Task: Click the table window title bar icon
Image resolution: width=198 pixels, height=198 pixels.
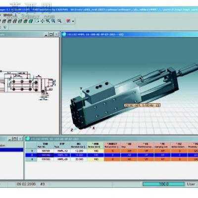Action: [28, 139]
